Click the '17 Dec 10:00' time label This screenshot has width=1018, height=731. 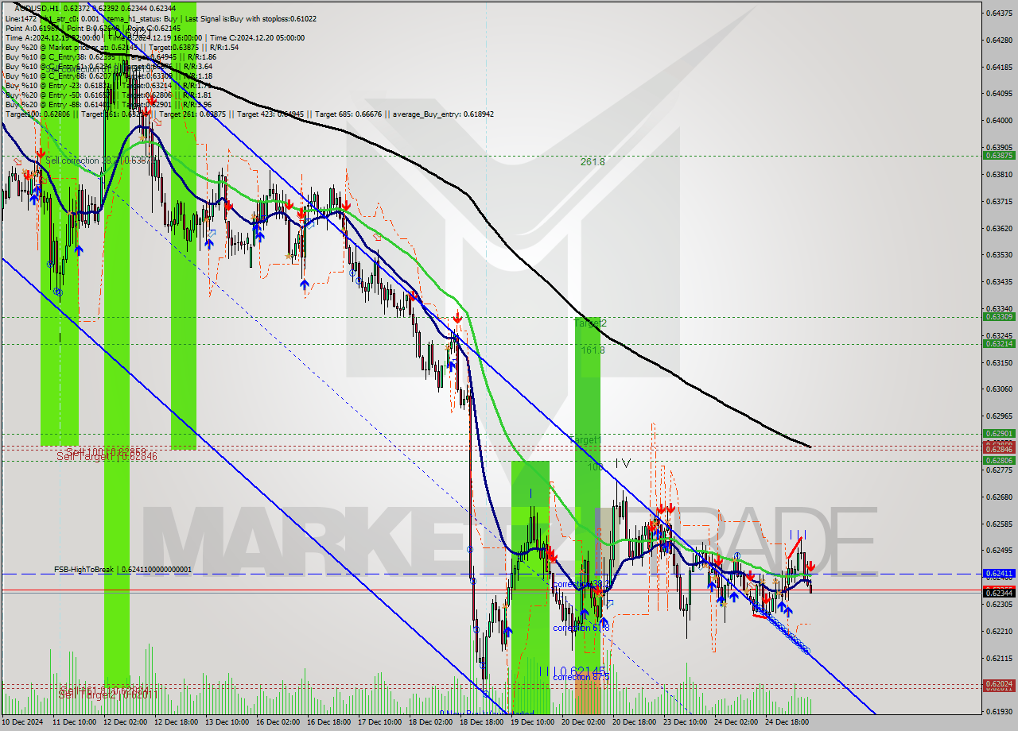pos(379,722)
